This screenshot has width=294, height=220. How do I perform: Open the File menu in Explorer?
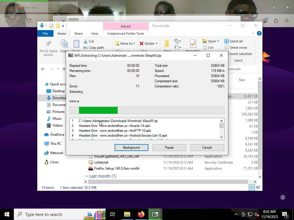45,34
